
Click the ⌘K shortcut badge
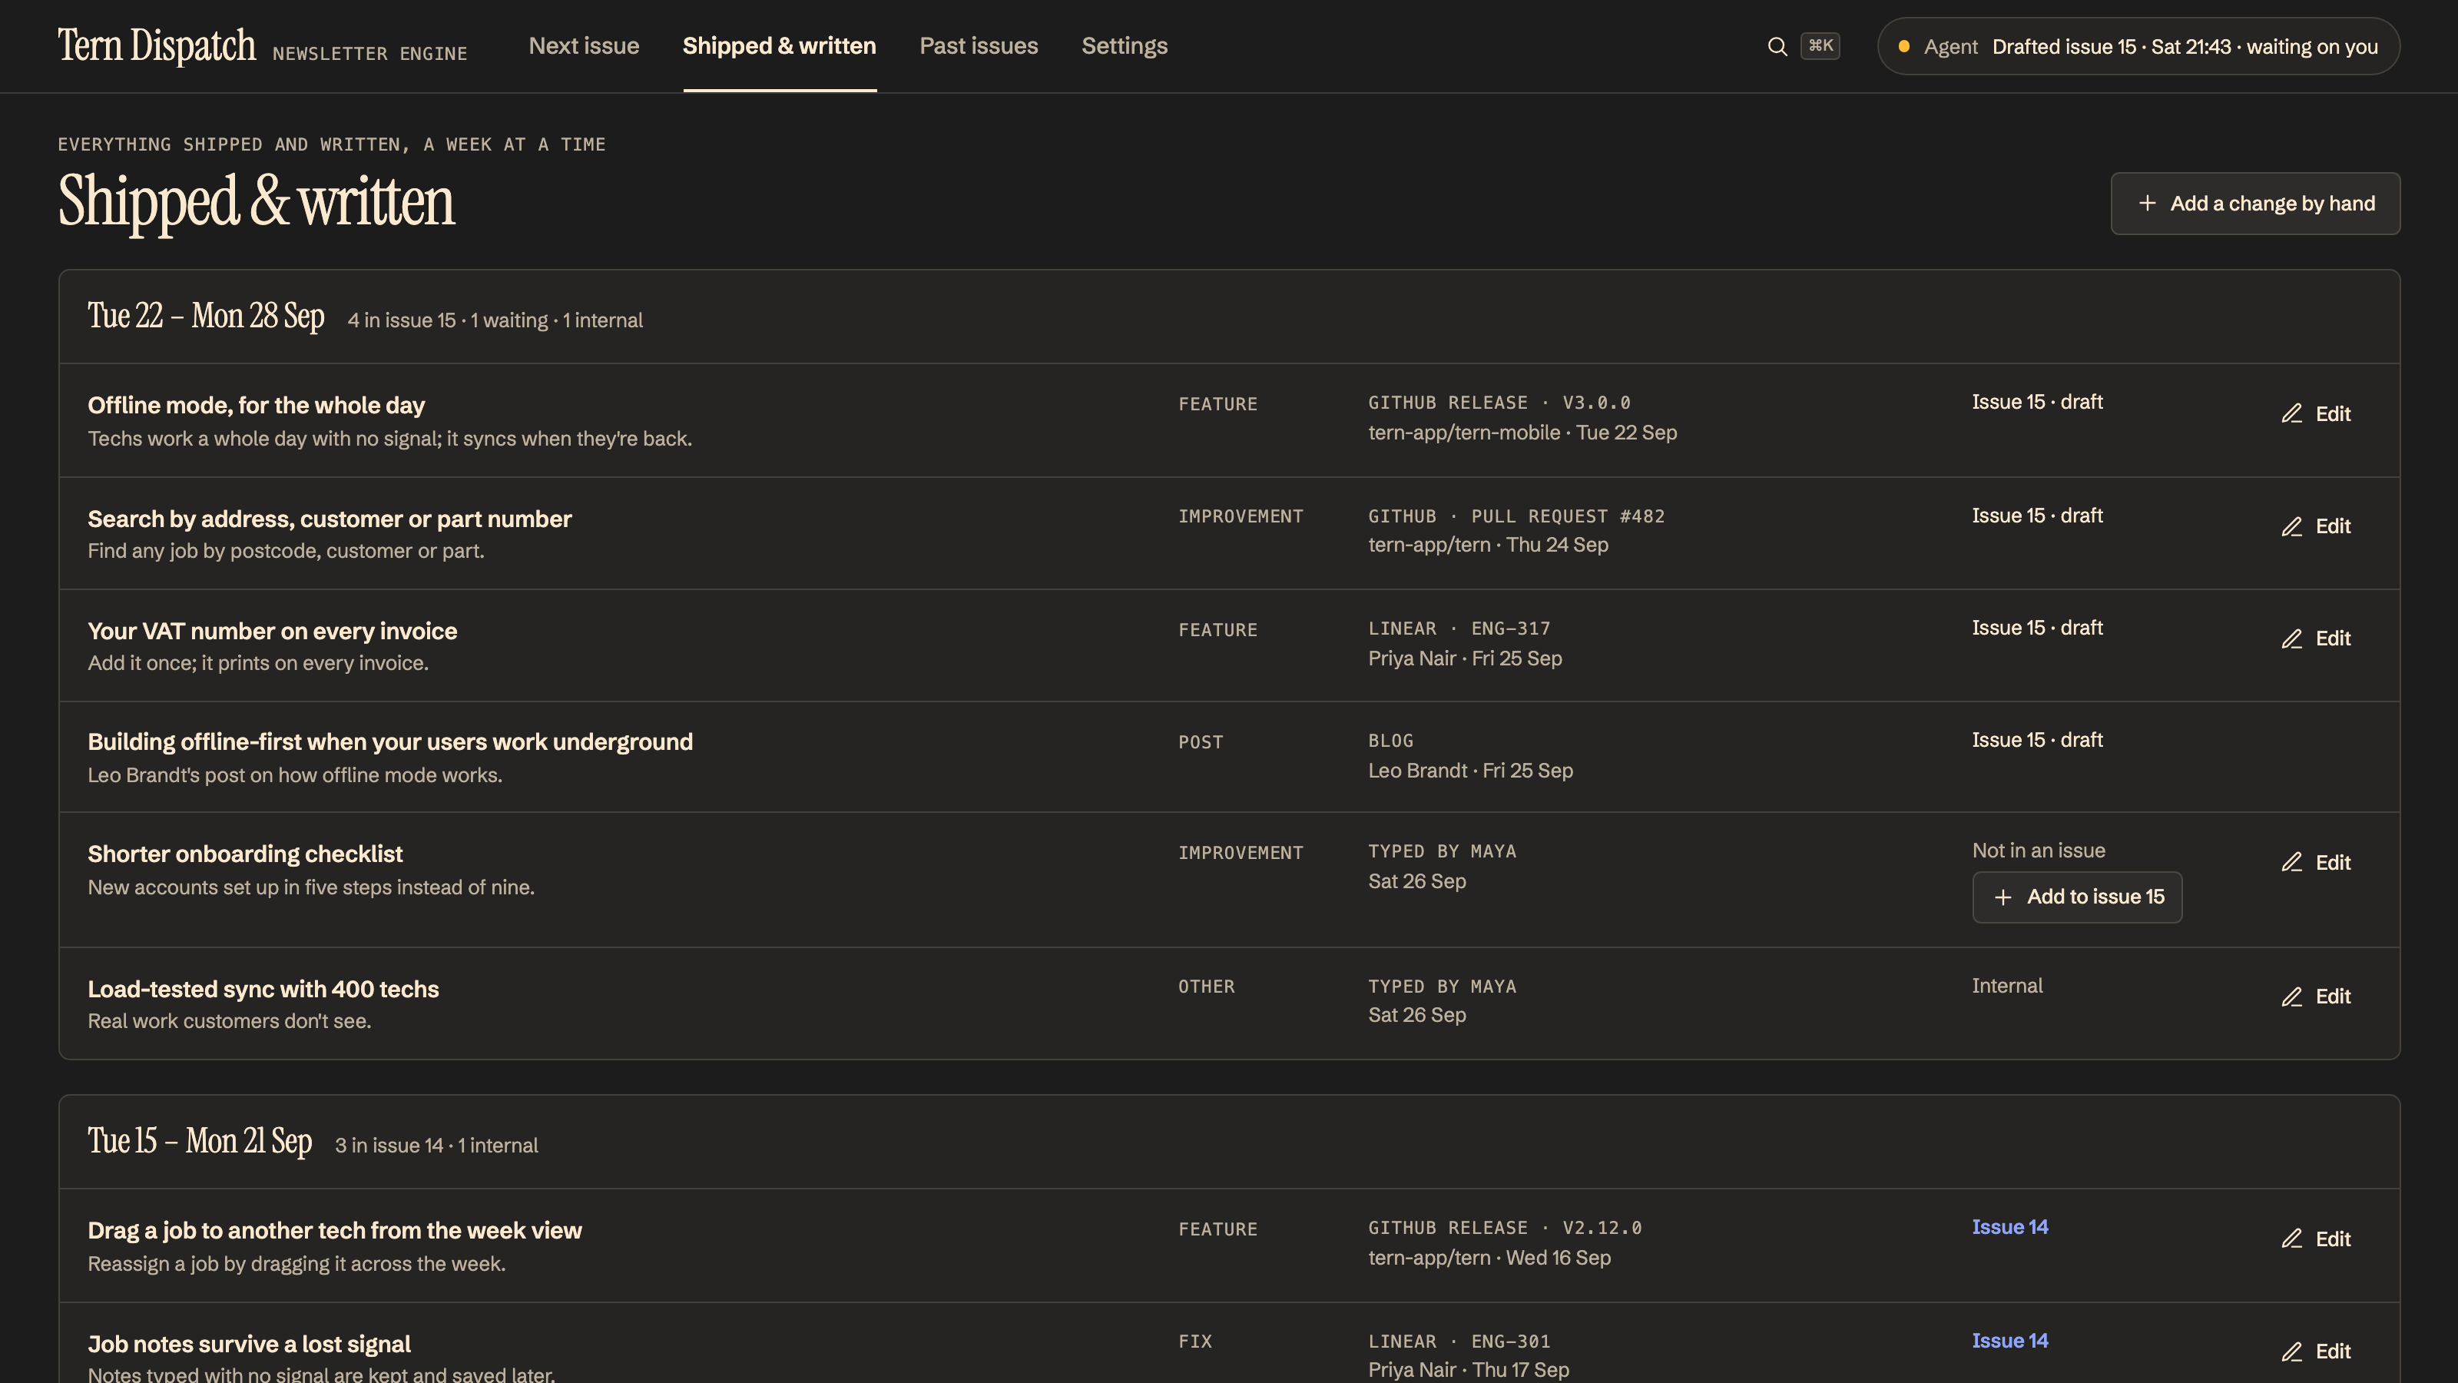[x=1820, y=46]
